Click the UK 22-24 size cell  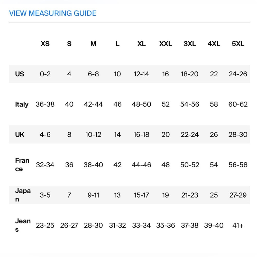[190, 134]
